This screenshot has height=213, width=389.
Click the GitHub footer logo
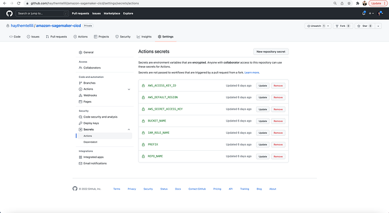(75, 189)
